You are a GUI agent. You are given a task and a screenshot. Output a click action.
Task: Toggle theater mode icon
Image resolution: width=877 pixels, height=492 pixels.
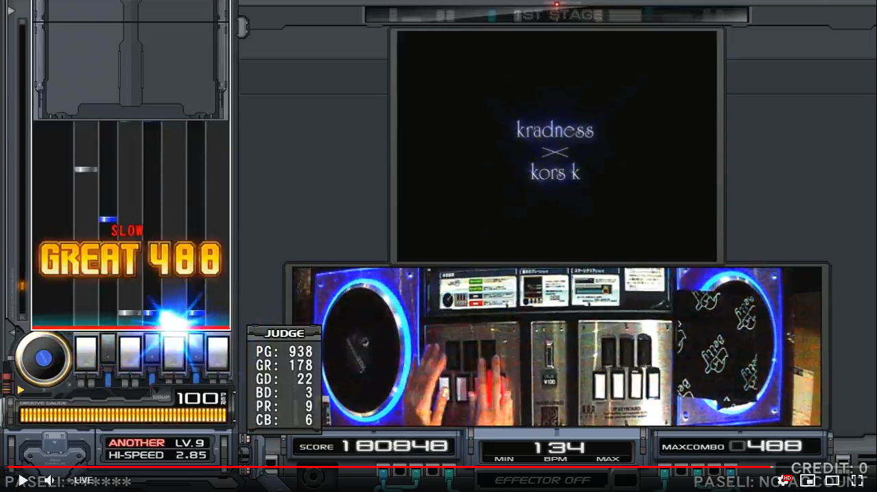point(832,480)
